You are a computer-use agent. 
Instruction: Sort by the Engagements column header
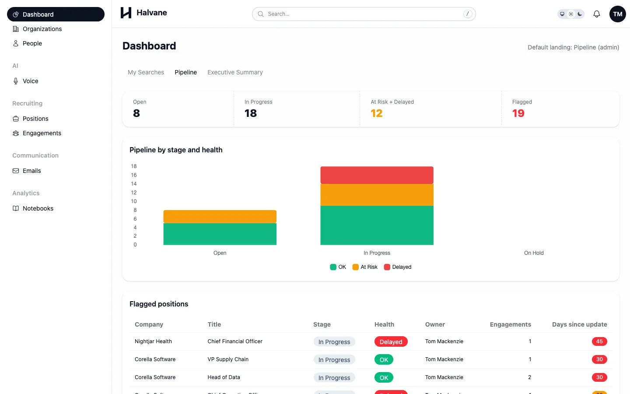tap(511, 324)
